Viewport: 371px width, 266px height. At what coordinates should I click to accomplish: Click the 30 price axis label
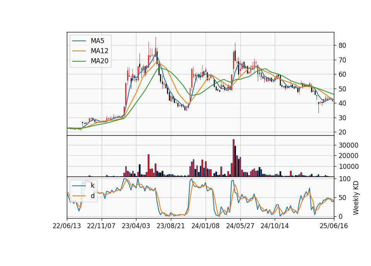[342, 118]
